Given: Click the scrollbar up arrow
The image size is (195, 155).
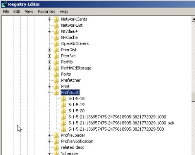Looking at the screenshot, I should [x=193, y=19].
